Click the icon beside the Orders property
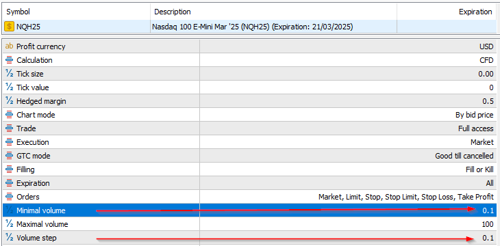This screenshot has width=500, height=246. (x=10, y=197)
